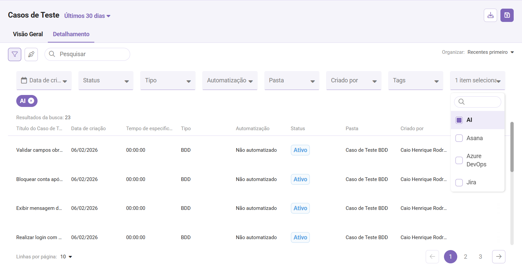The height and width of the screenshot is (267, 522).
Task: Check the Asana checkbox
Action: (459, 138)
